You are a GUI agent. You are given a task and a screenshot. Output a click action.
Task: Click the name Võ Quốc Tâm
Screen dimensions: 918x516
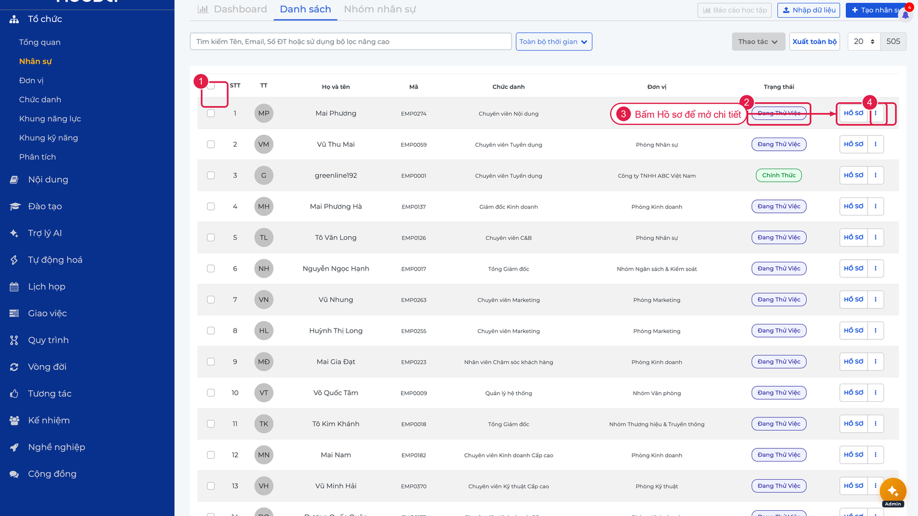click(336, 393)
